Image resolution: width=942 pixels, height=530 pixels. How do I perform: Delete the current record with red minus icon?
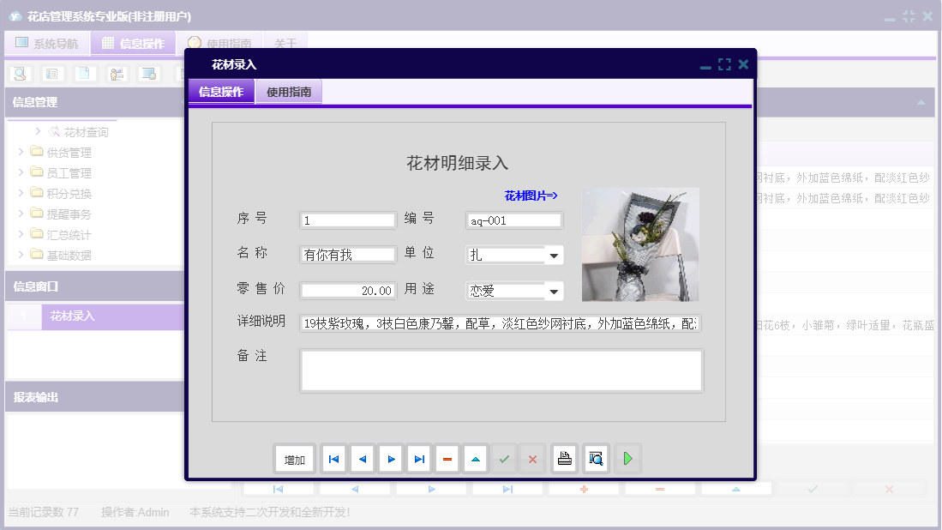(447, 458)
